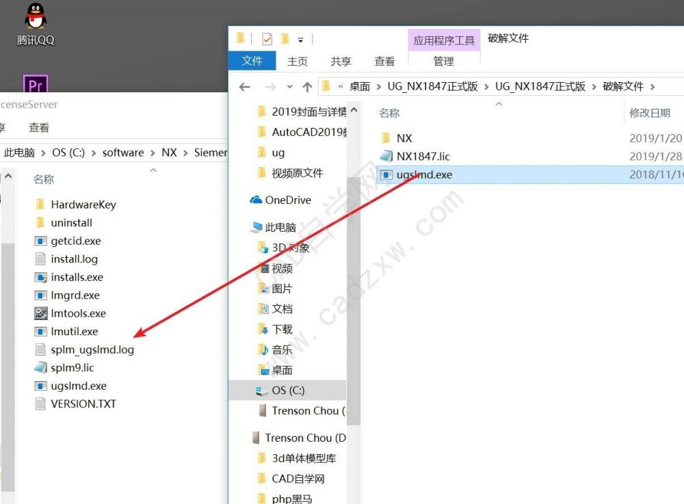The image size is (684, 504).
Task: Select the getcid.exe file
Action: point(68,241)
